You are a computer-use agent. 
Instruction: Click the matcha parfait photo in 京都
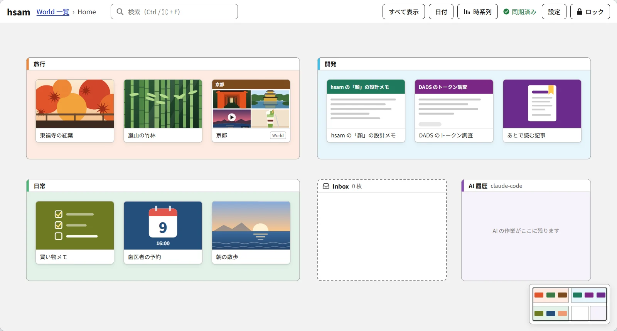[270, 119]
